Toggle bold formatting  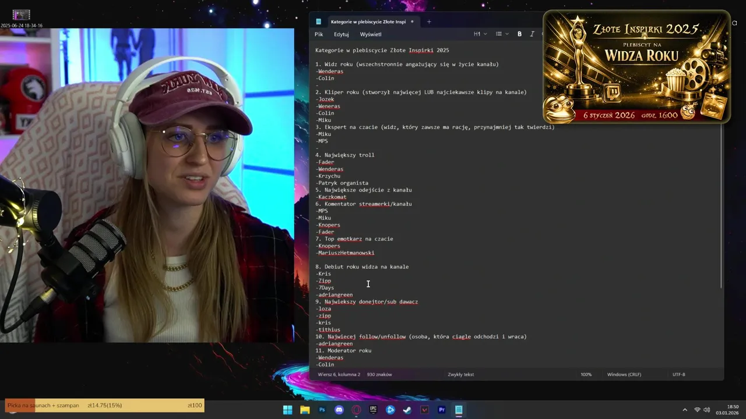(x=519, y=34)
